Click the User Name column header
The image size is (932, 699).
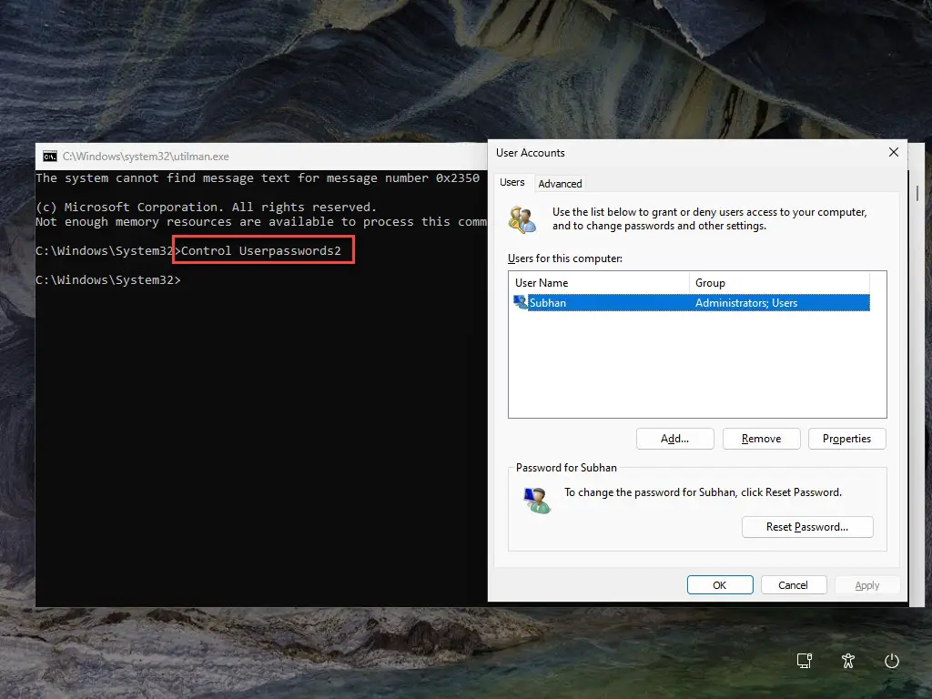click(x=542, y=282)
